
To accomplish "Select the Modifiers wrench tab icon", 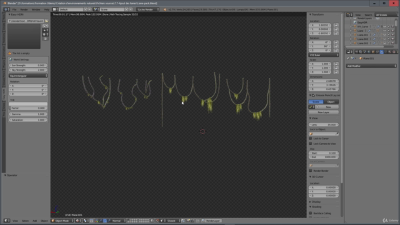I will (382, 52).
